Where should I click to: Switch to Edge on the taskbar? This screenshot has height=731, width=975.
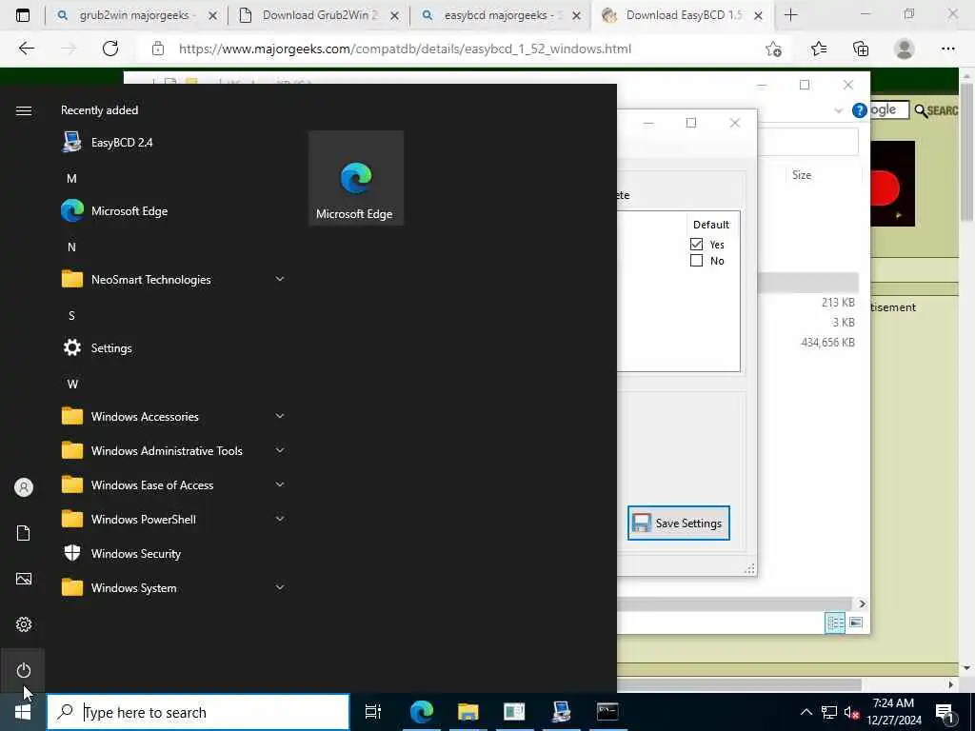tap(421, 712)
